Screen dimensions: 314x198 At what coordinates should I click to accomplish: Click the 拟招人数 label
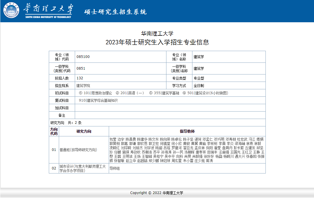[62, 78]
